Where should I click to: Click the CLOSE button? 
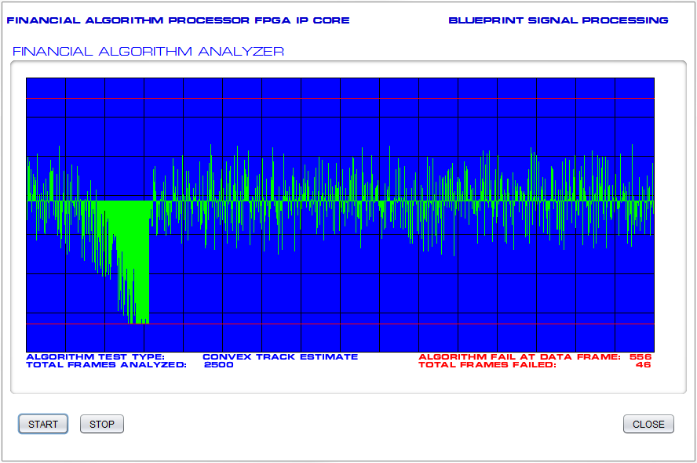pyautogui.click(x=648, y=424)
